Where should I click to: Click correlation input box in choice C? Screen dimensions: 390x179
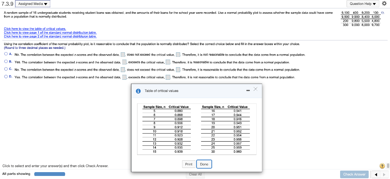point(123,69)
